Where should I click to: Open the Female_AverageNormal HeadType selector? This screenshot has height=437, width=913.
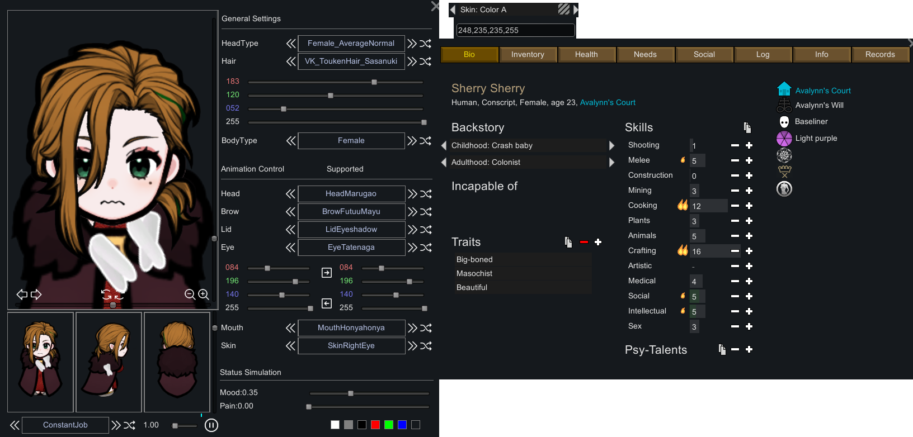[x=351, y=44]
